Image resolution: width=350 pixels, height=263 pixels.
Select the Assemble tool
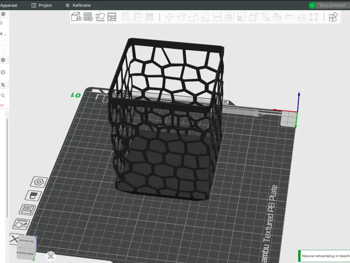click(x=301, y=17)
